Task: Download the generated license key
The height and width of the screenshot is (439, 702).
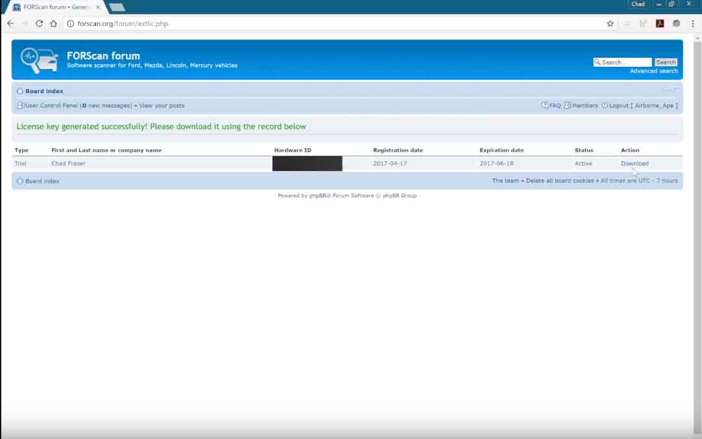Action: 635,164
